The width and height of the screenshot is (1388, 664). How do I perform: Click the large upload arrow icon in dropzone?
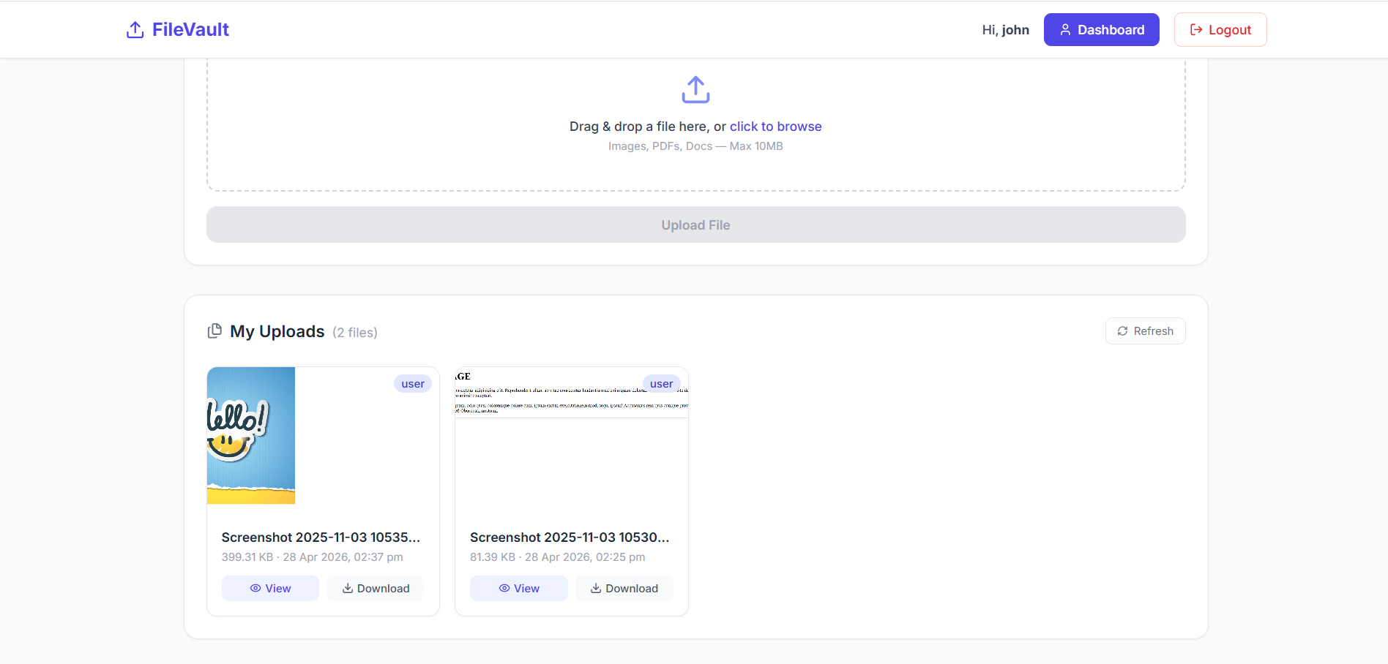[695, 89]
